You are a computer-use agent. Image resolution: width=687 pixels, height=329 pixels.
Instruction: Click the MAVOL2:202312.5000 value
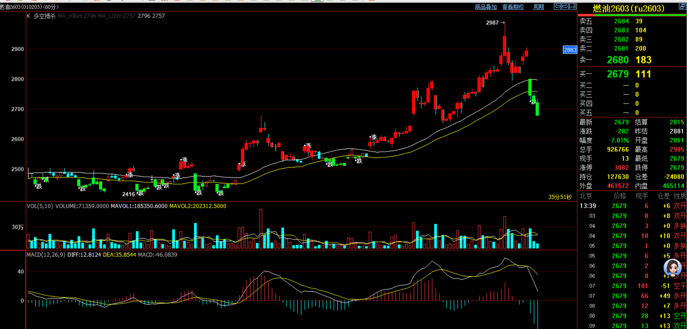click(198, 206)
